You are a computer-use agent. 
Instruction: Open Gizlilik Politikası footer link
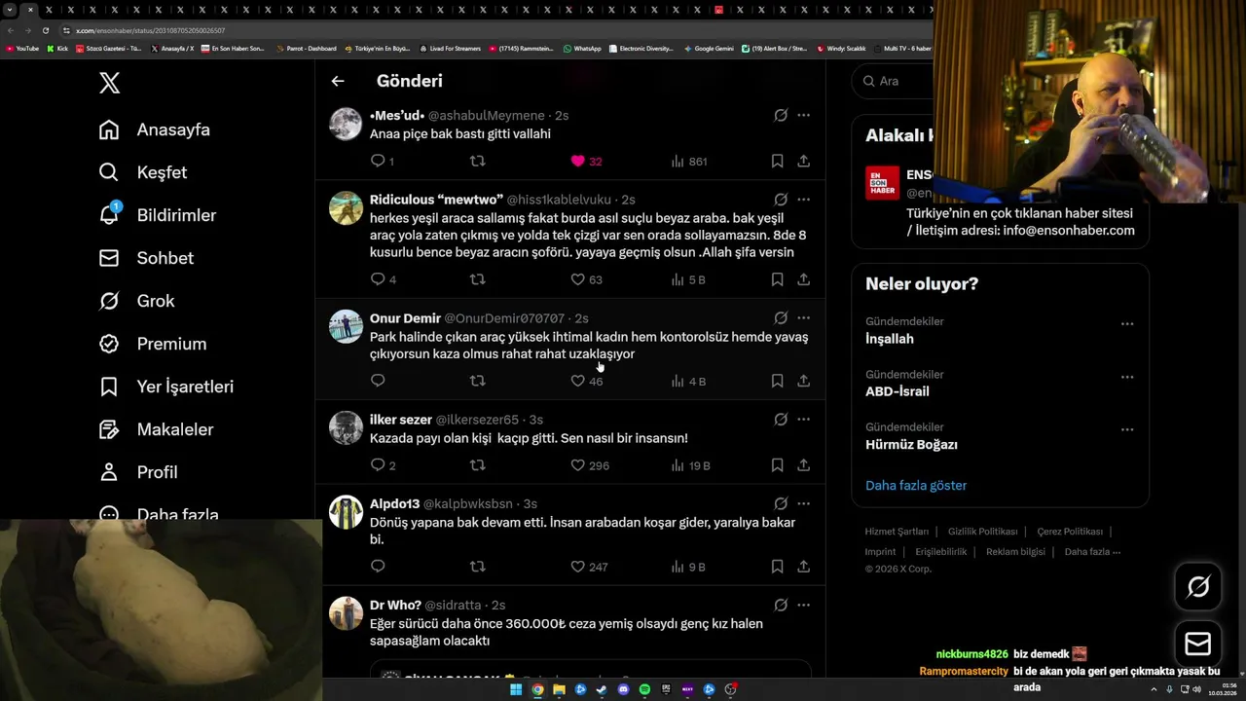pyautogui.click(x=982, y=532)
